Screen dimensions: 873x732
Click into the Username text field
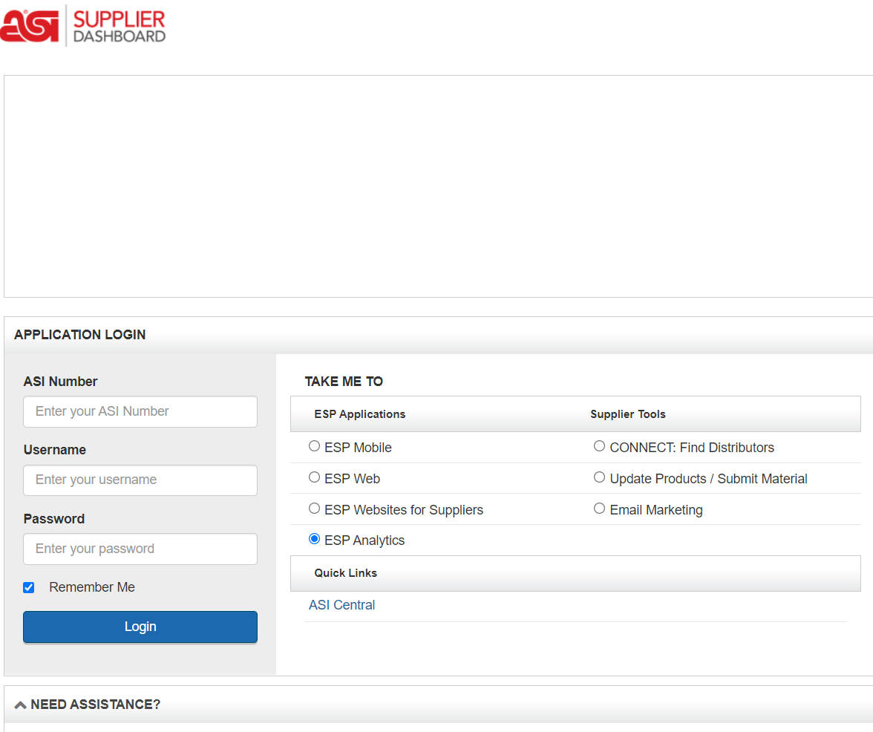(x=140, y=480)
